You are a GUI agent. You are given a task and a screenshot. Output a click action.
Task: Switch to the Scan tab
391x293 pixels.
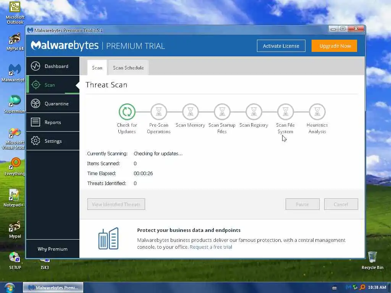(97, 68)
